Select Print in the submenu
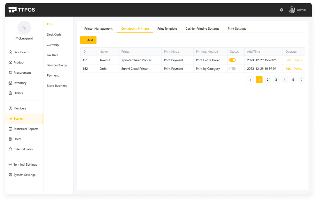This screenshot has height=202, width=317. click(50, 25)
